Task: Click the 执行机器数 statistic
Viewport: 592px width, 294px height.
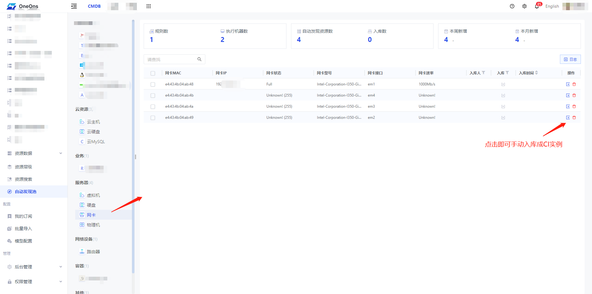Action: pos(234,36)
